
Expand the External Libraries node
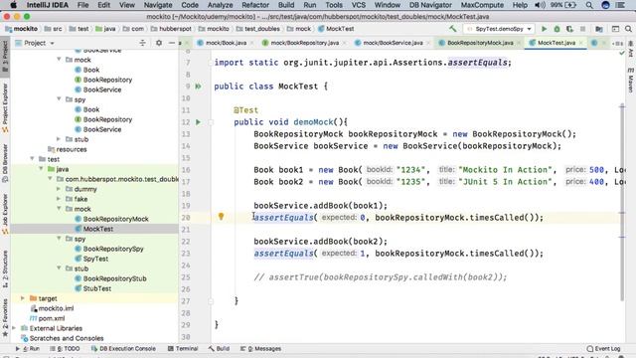[14, 328]
